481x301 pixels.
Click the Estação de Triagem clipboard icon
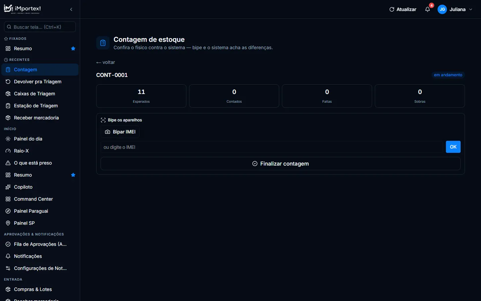(x=8, y=106)
